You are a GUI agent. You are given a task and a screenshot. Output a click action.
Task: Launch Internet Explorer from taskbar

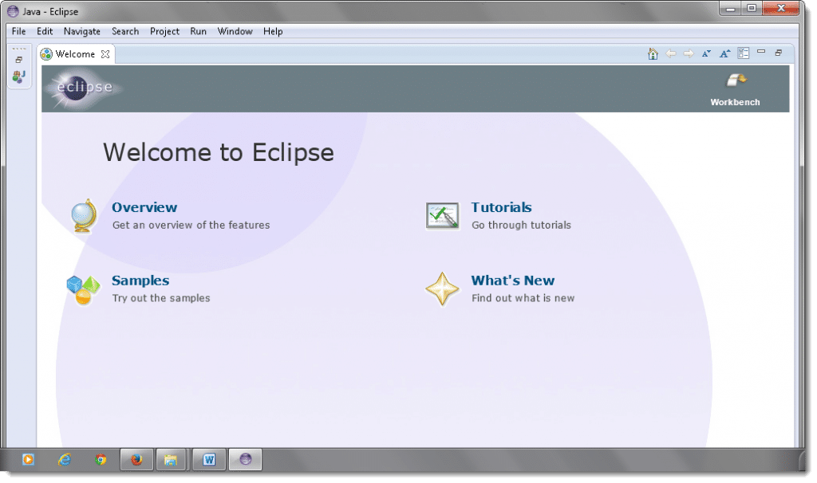coord(64,460)
